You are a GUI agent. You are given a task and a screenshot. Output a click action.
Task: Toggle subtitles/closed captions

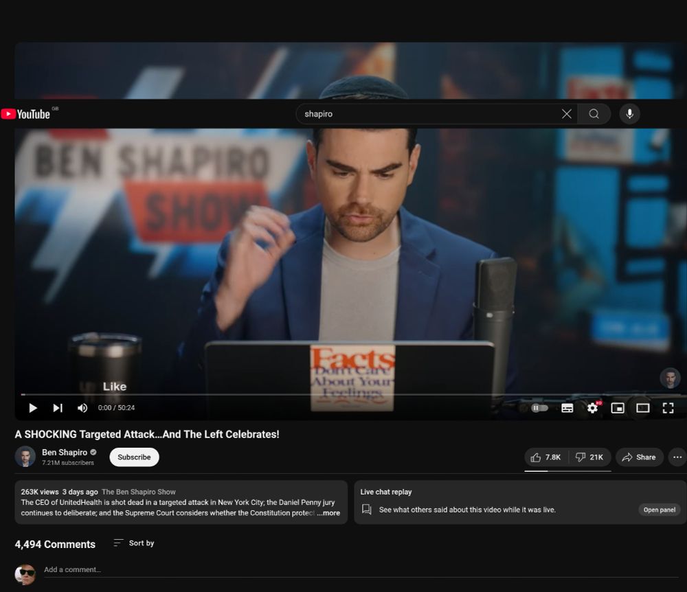(x=567, y=408)
